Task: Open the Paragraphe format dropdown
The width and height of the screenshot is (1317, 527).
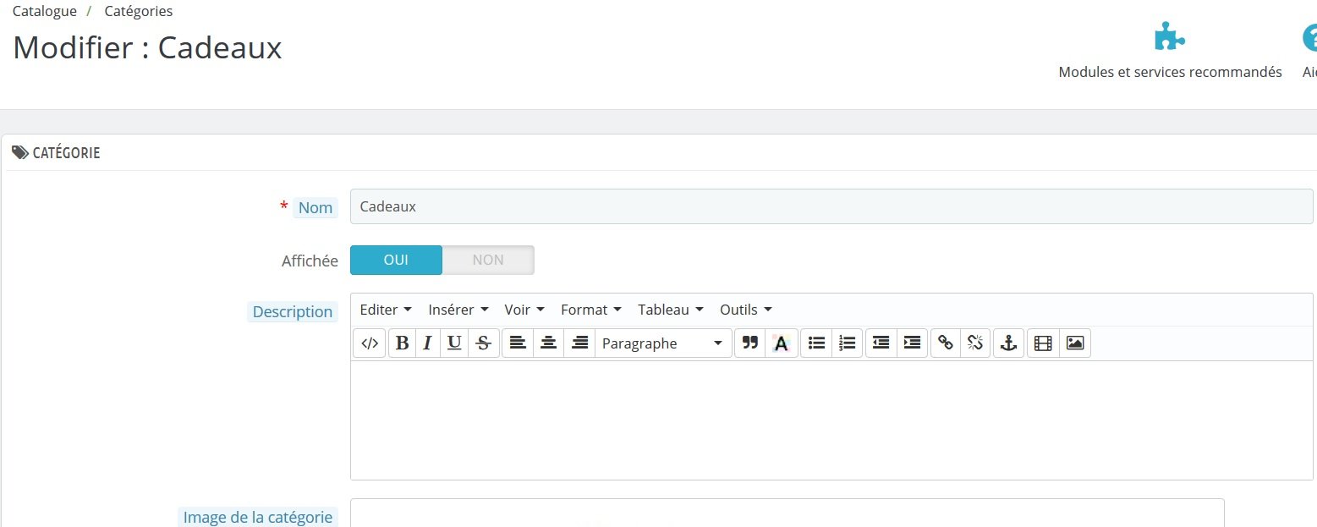Action: pos(663,343)
